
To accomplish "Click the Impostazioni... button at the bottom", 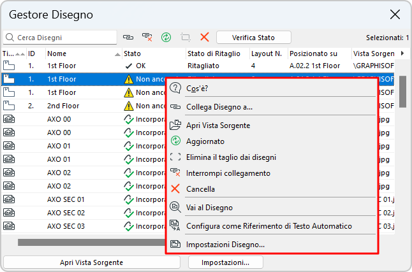I will pos(225,262).
